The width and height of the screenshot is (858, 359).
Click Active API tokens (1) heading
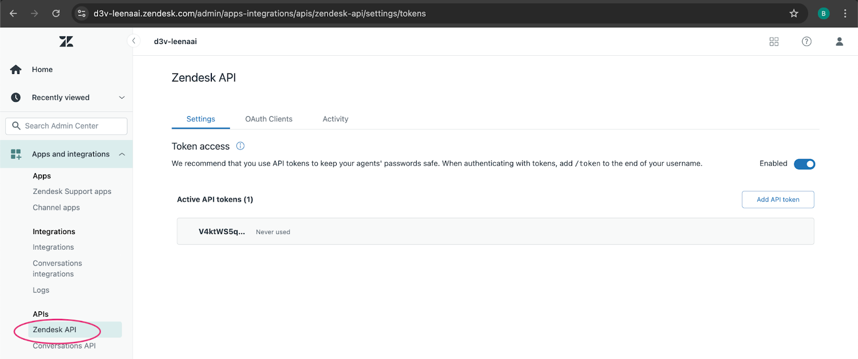(215, 199)
